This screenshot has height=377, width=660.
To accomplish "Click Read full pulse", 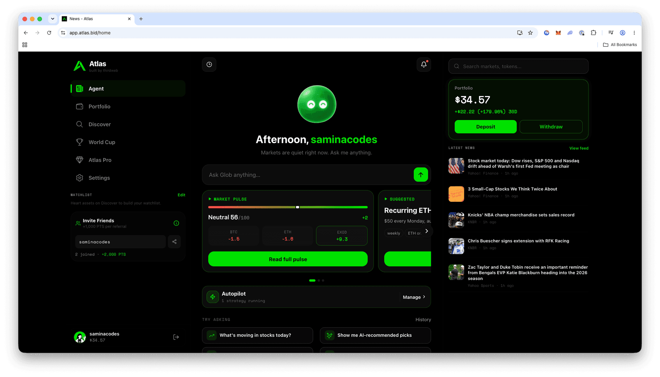I will pyautogui.click(x=288, y=259).
